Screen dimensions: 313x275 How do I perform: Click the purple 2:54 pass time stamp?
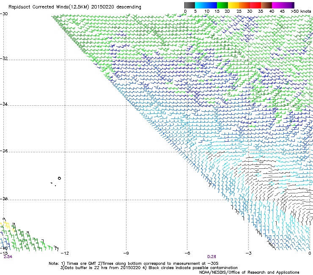tap(8, 257)
